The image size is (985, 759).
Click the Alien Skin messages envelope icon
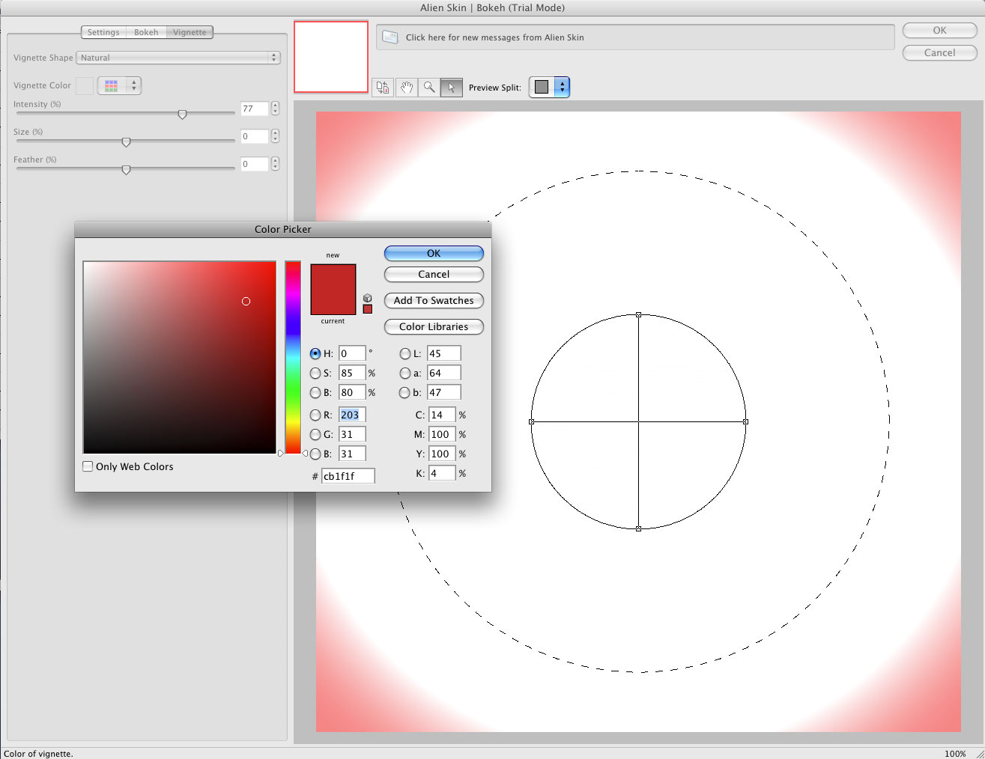(390, 37)
